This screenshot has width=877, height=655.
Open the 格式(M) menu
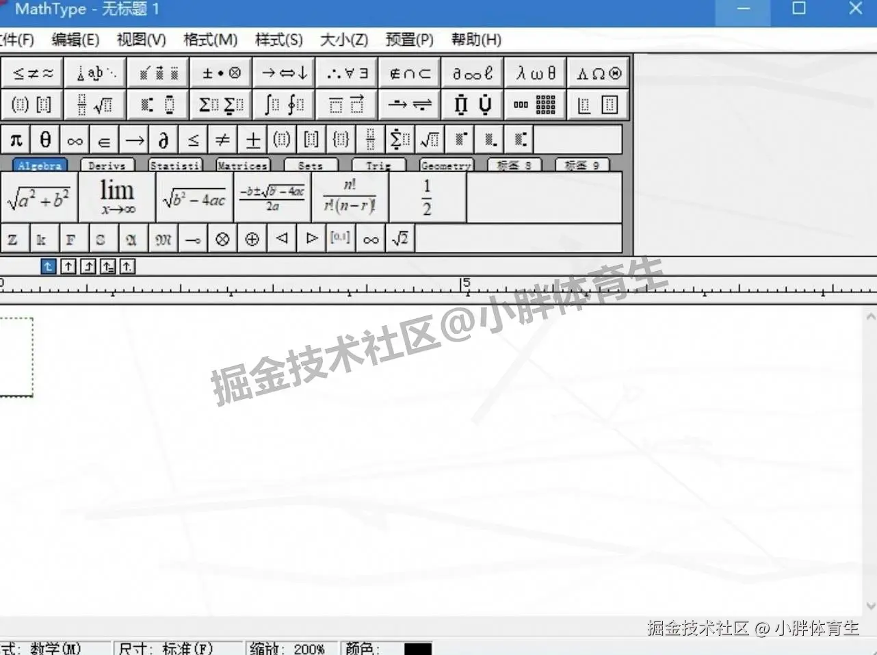coord(211,40)
